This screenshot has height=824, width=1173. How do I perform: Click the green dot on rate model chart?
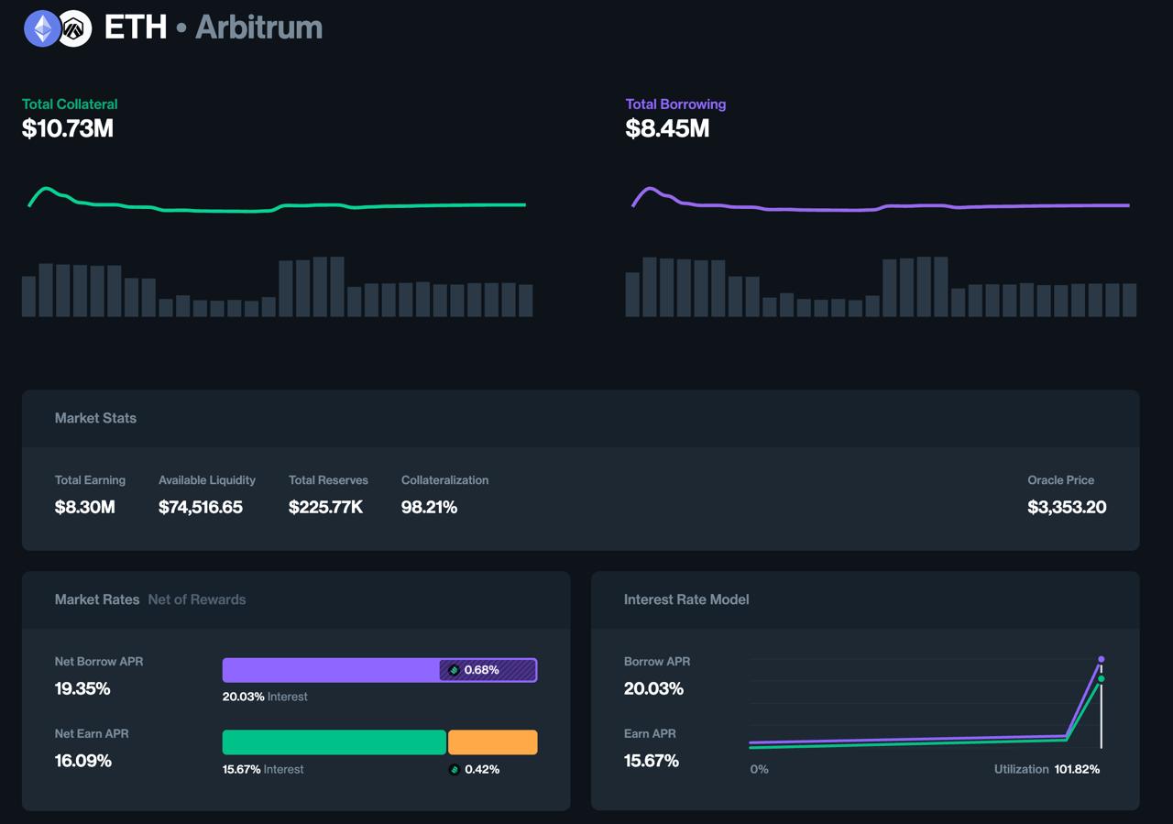1101,679
